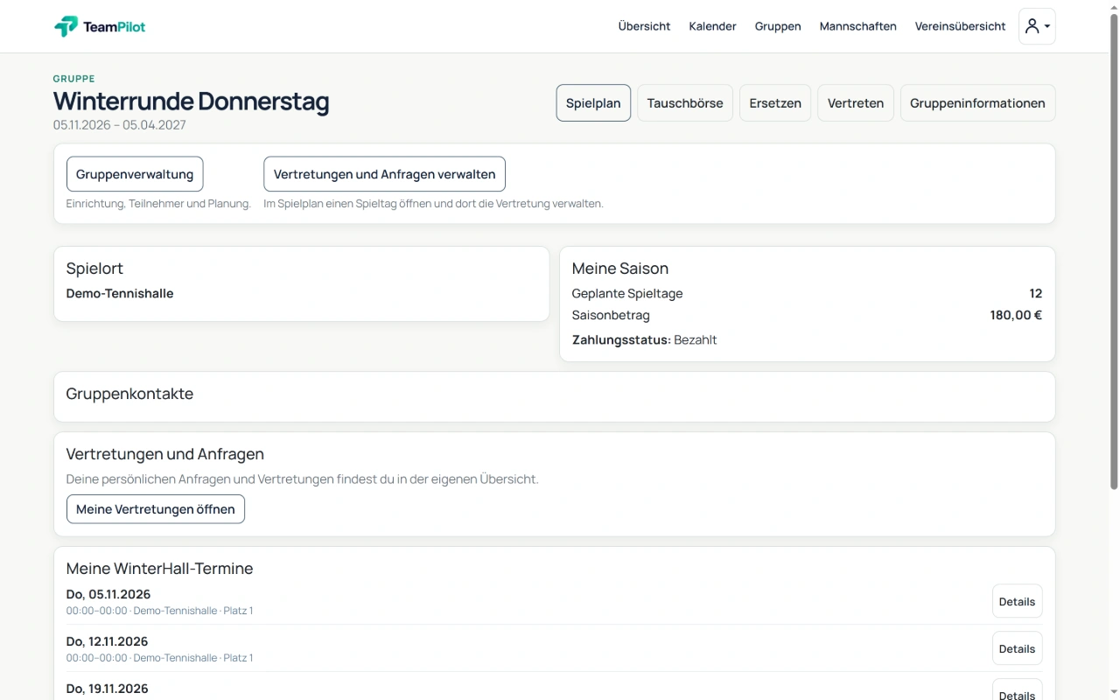Open the Mannschaften page
The image size is (1120, 700).
(857, 26)
